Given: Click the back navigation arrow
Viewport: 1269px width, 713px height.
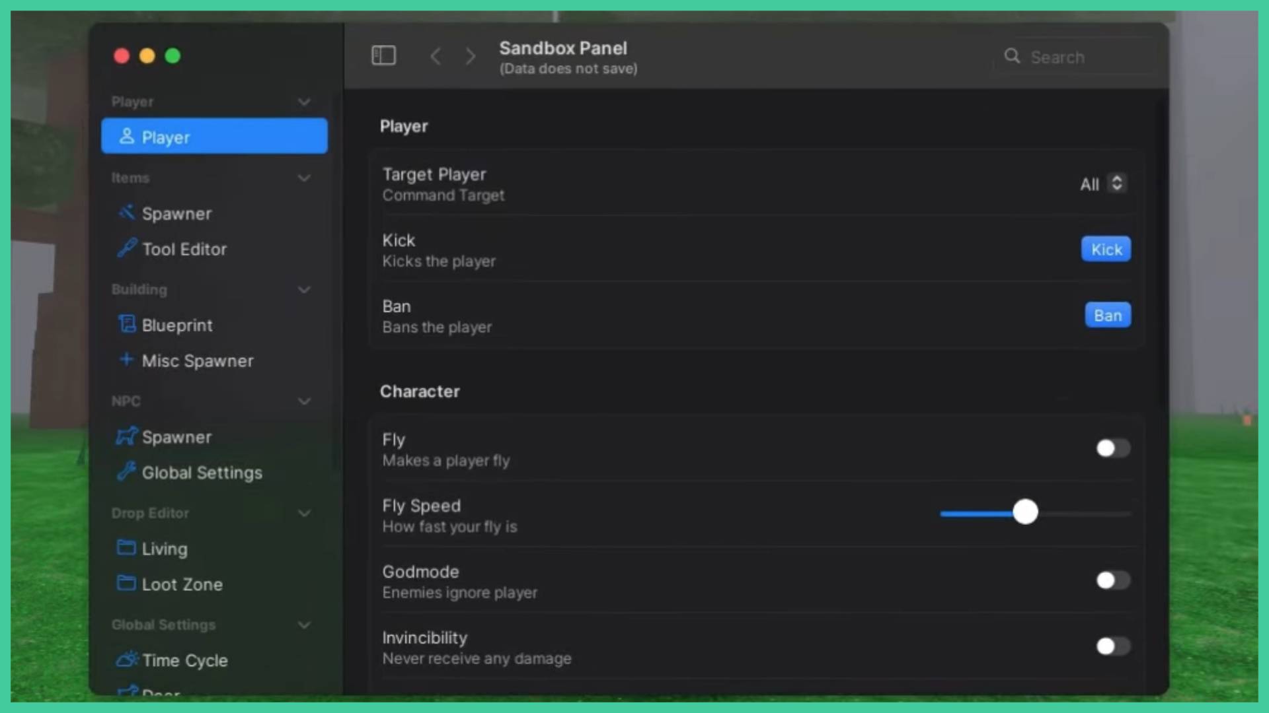Looking at the screenshot, I should coord(436,56).
